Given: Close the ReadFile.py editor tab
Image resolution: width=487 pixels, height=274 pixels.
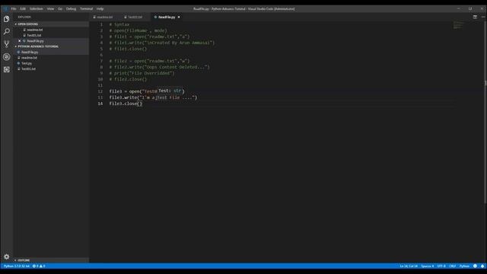Looking at the screenshot, I should (x=179, y=17).
